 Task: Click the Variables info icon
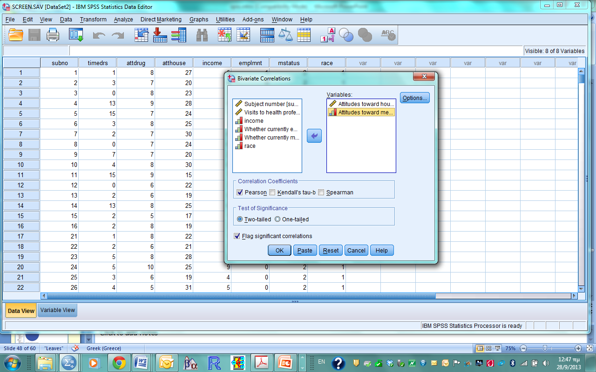(178, 35)
